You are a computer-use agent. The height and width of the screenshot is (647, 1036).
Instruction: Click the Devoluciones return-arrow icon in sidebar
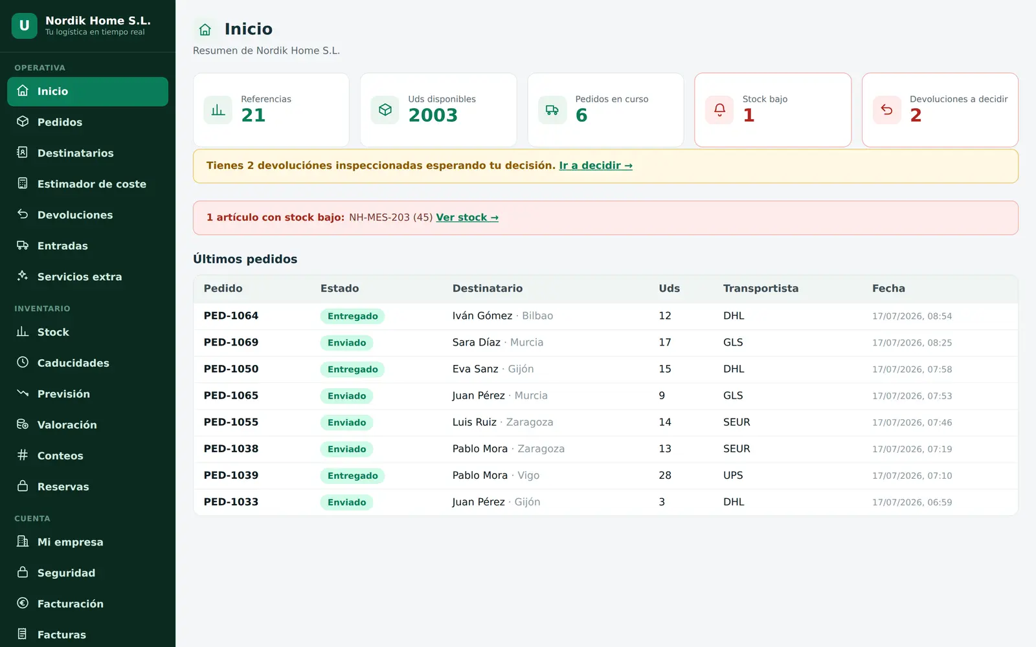point(23,214)
